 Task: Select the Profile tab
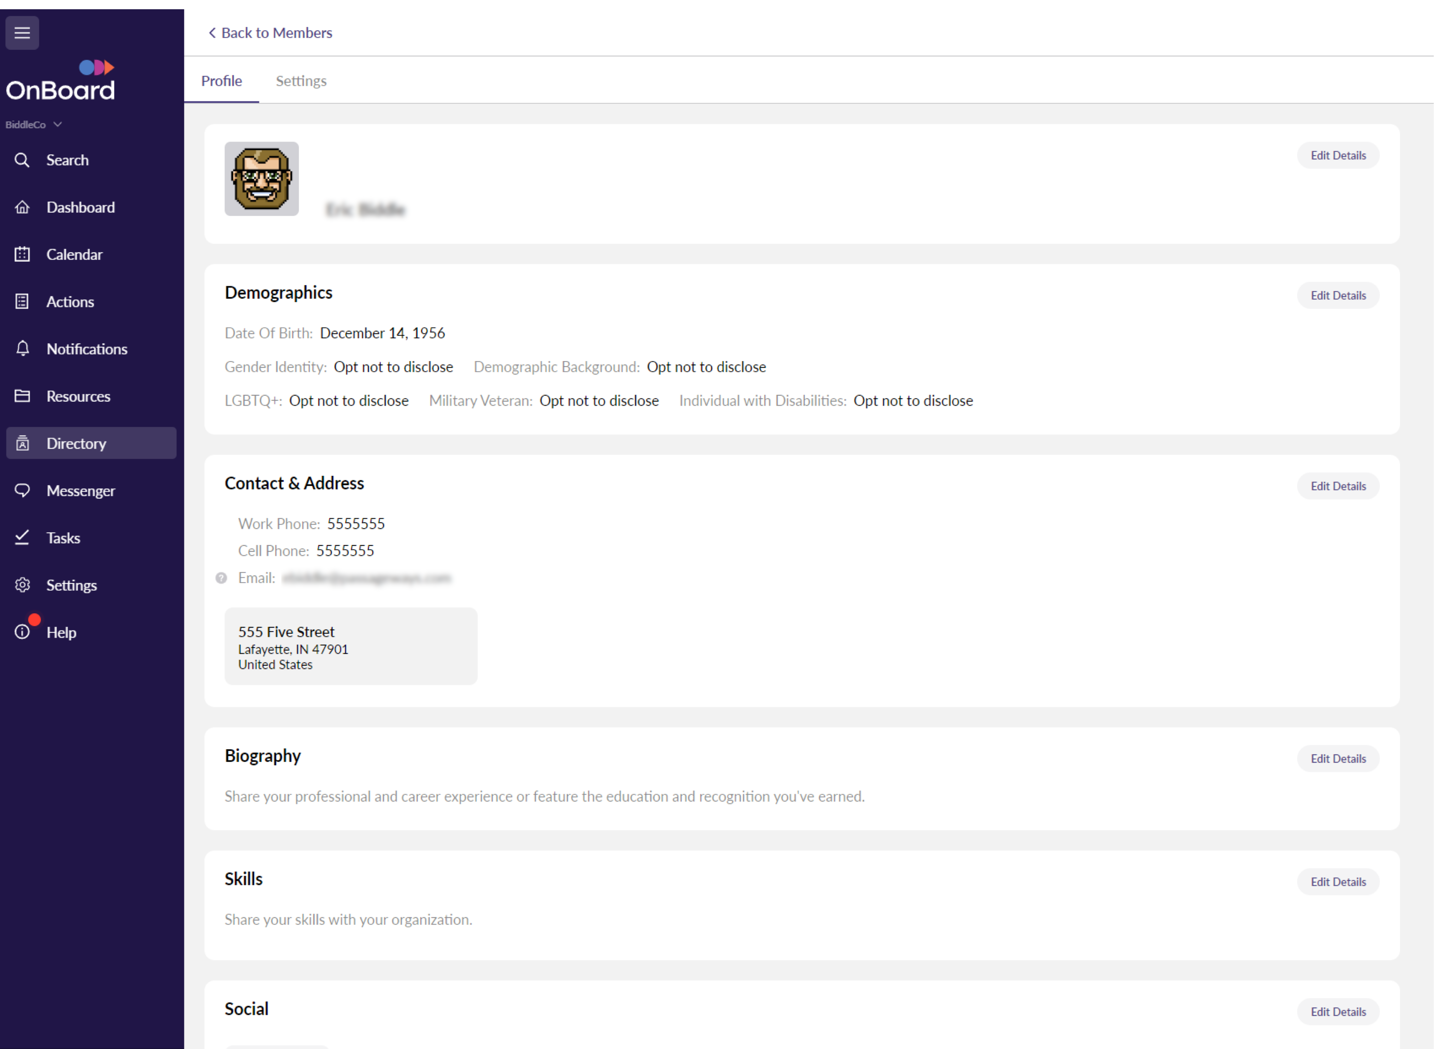(x=221, y=81)
